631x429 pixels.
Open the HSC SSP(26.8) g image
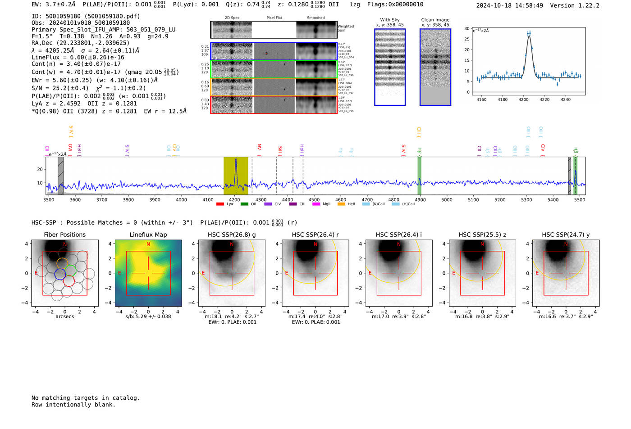pyautogui.click(x=232, y=273)
